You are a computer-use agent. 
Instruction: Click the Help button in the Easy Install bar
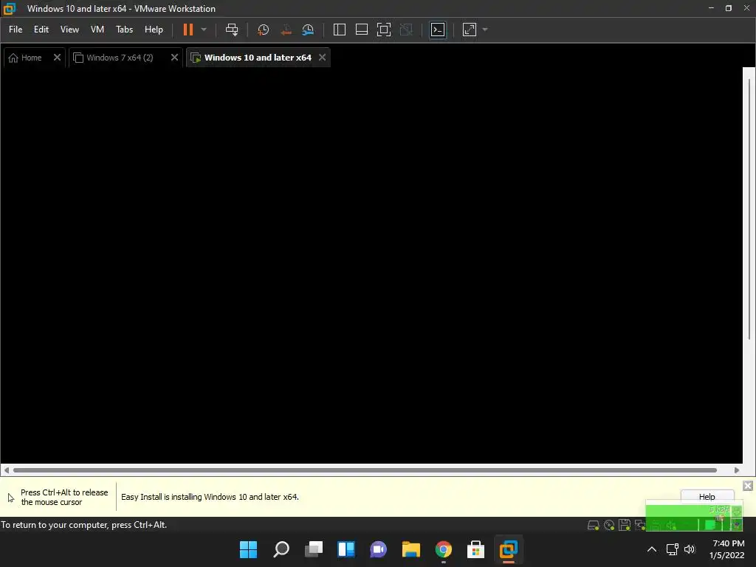[x=707, y=497]
